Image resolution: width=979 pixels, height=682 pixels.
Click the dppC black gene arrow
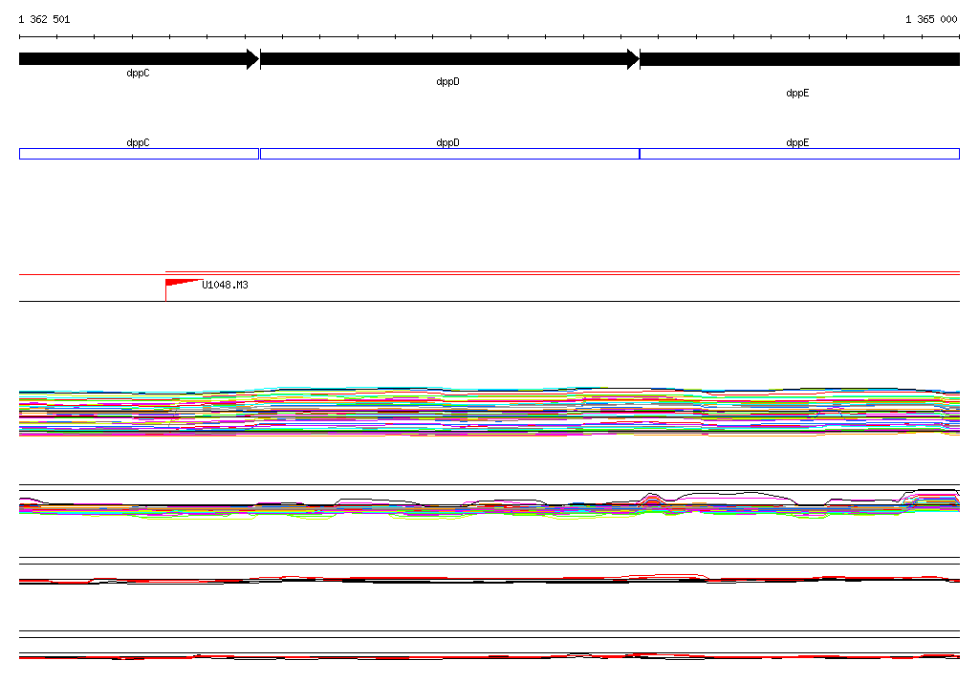pos(139,59)
